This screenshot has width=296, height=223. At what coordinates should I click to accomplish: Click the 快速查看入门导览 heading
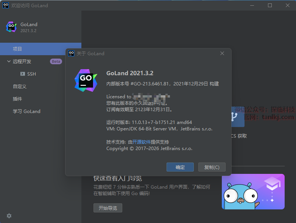[x=118, y=178]
